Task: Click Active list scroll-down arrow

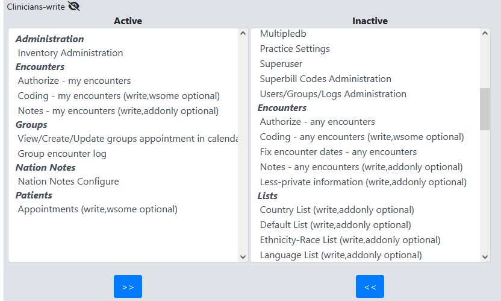Action: [243, 257]
